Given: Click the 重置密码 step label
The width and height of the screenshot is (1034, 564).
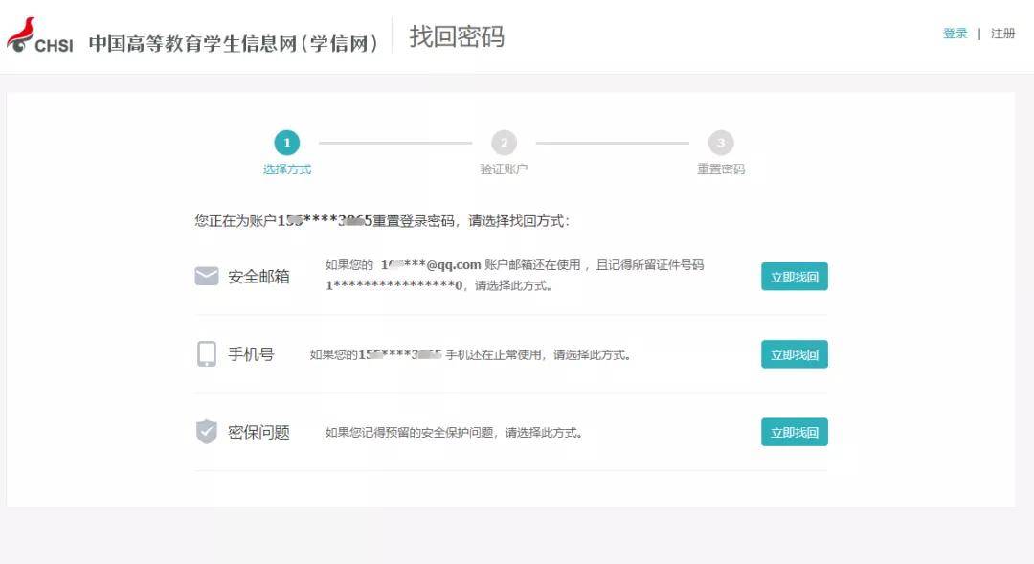Looking at the screenshot, I should 721,169.
